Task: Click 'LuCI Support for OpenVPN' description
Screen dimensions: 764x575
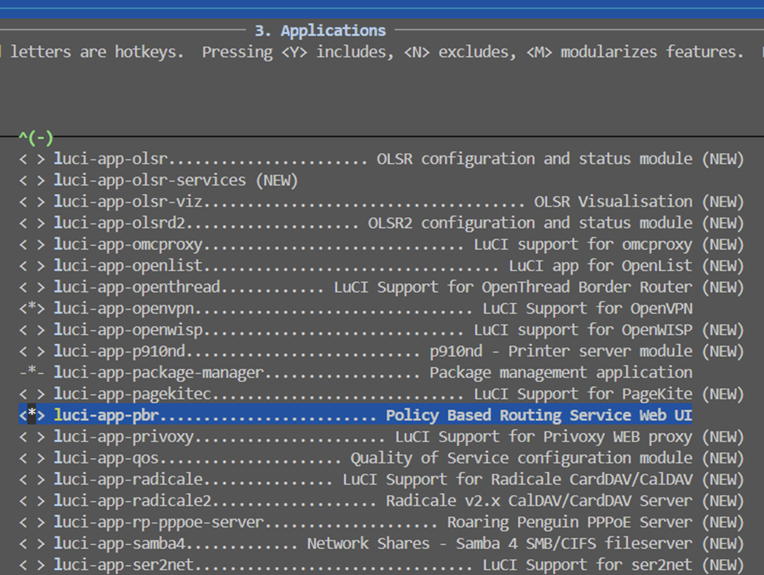Action: click(x=587, y=309)
